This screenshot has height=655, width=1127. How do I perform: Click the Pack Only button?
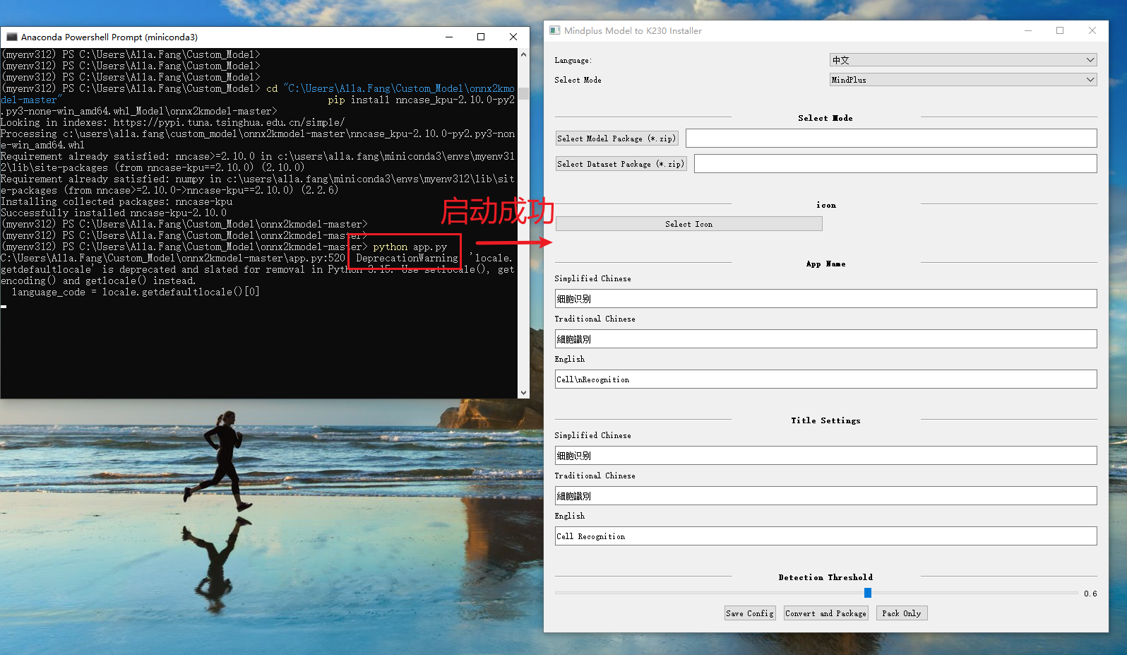click(902, 613)
